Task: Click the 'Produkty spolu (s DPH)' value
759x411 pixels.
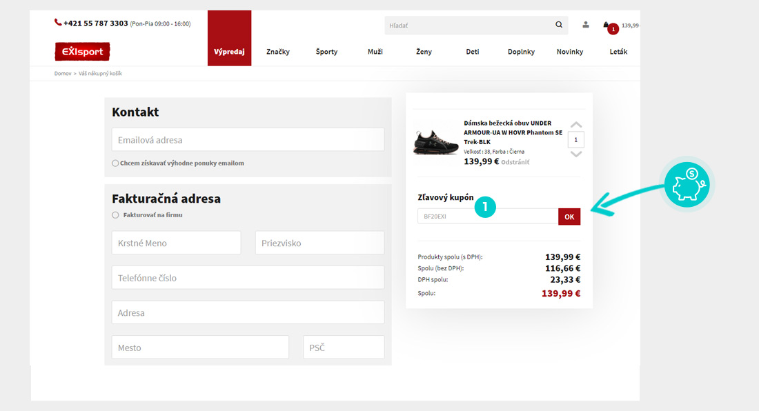Action: [563, 257]
